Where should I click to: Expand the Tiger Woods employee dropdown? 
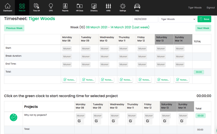pos(178,19)
